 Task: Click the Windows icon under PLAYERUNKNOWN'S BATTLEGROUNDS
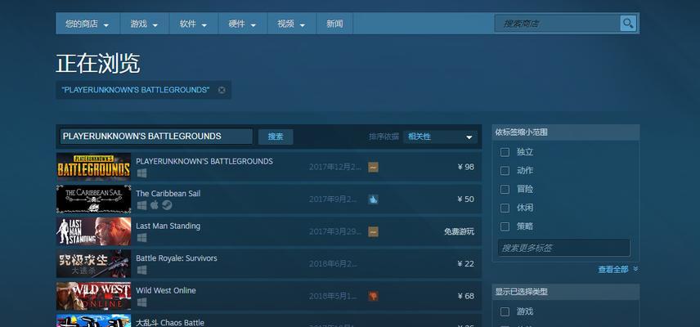(x=141, y=173)
